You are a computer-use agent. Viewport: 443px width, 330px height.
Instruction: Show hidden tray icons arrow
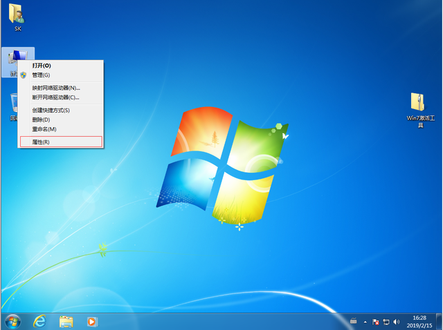click(365, 322)
